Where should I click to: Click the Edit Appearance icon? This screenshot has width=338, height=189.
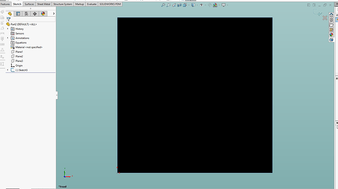coord(210,5)
